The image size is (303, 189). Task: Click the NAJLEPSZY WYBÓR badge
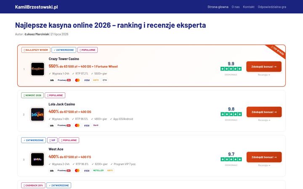click(36, 50)
